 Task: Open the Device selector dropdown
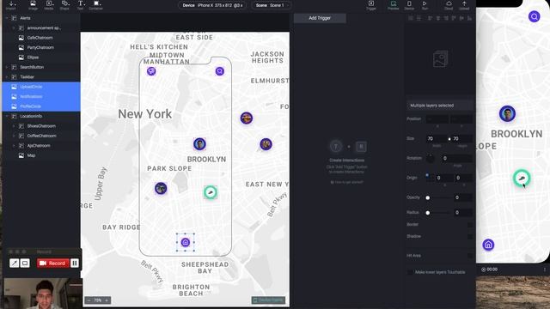(212, 5)
